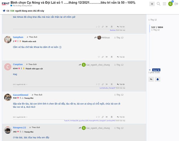Click Cuoptau's pink C avatar
The image size is (179, 141).
[x=8, y=67]
